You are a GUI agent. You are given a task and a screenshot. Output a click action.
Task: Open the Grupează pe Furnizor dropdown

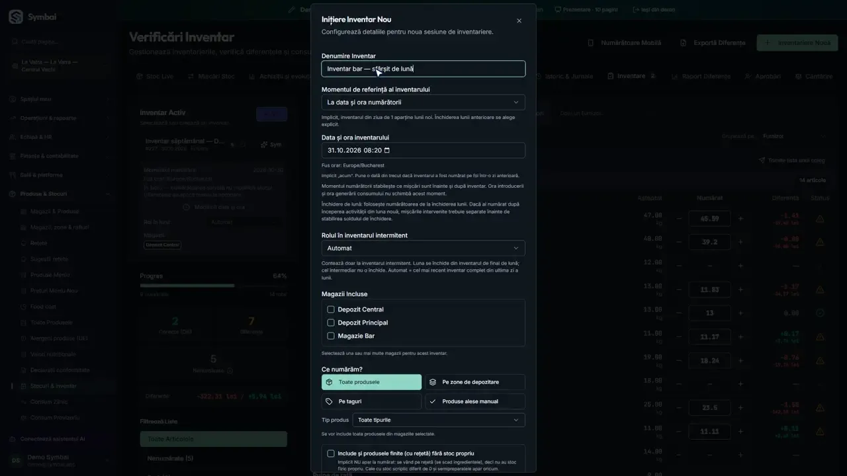click(795, 136)
